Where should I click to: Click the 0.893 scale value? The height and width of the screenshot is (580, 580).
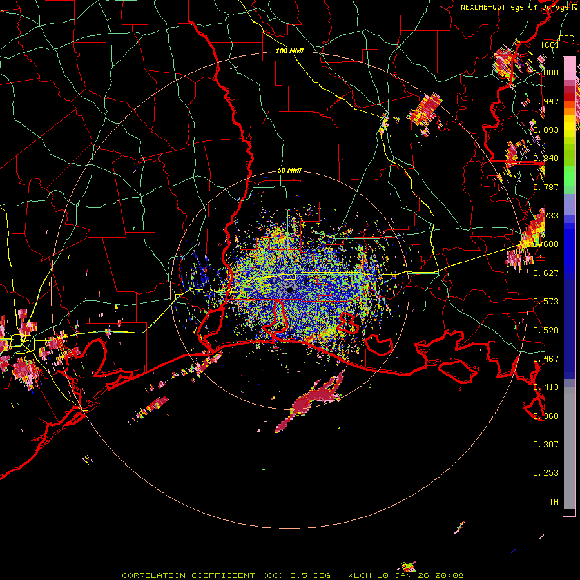coord(546,130)
